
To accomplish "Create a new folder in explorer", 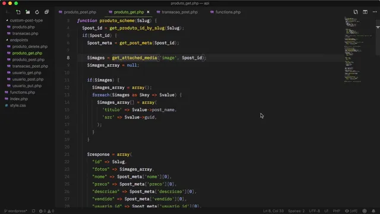I will [x=28, y=12].
